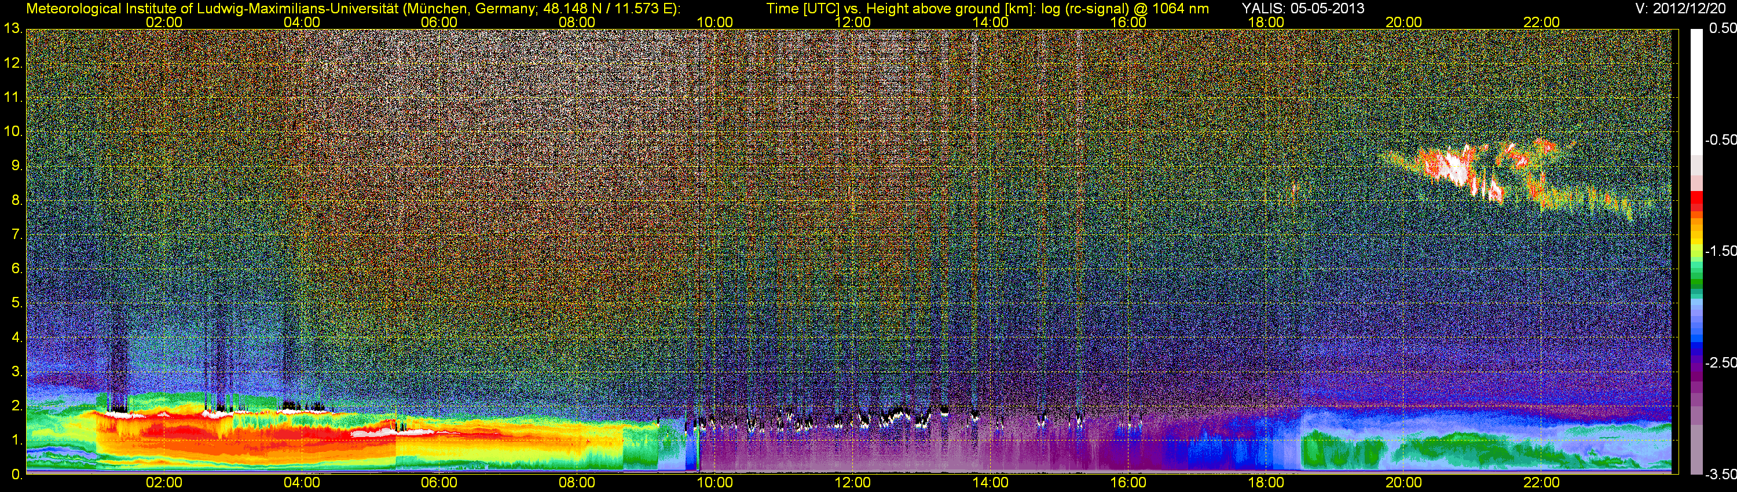Click the 06:00 label on bottom time axis
This screenshot has width=1737, height=492.
[x=439, y=483]
